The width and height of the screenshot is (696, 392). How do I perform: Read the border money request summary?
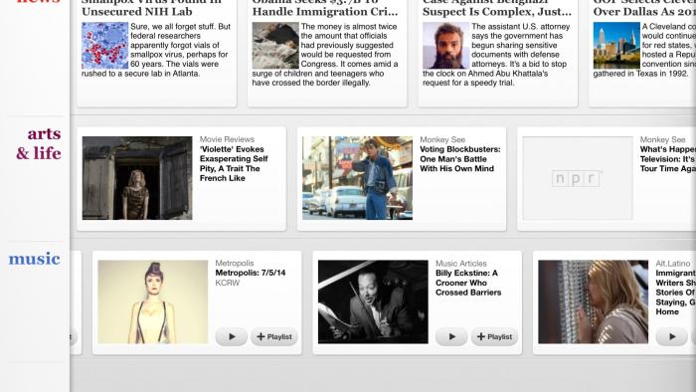[x=326, y=55]
